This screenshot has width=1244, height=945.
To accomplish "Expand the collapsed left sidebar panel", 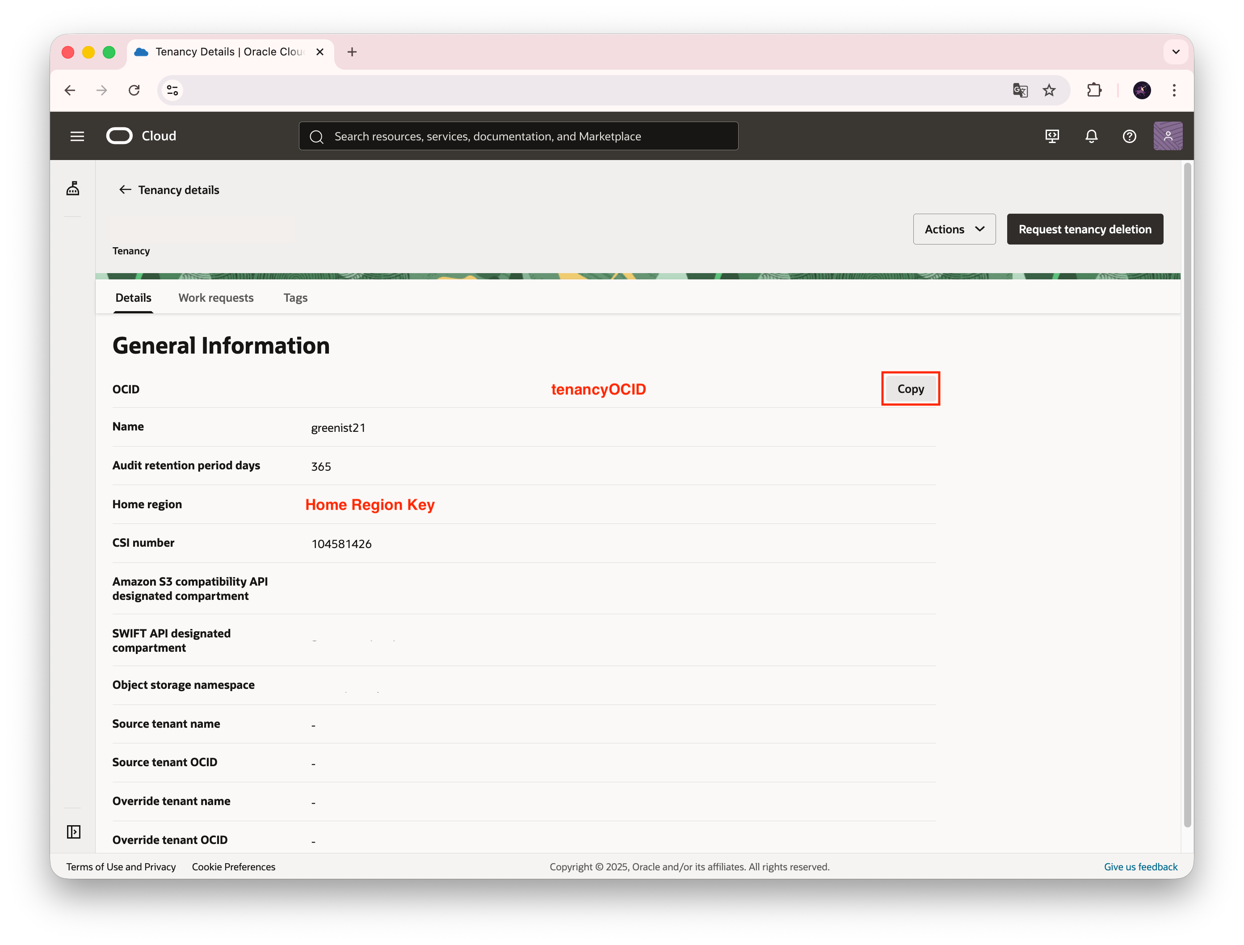I will tap(74, 831).
